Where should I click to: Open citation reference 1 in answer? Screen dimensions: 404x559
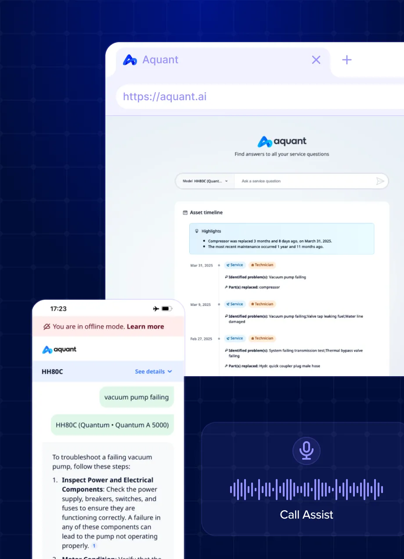[94, 546]
